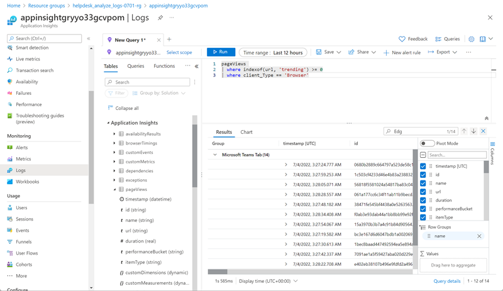This screenshot has width=503, height=291.
Task: Open Failures in the sidebar
Action: 24,93
